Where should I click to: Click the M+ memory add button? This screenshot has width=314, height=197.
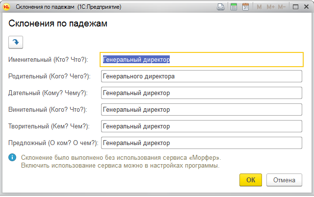[x=270, y=7]
